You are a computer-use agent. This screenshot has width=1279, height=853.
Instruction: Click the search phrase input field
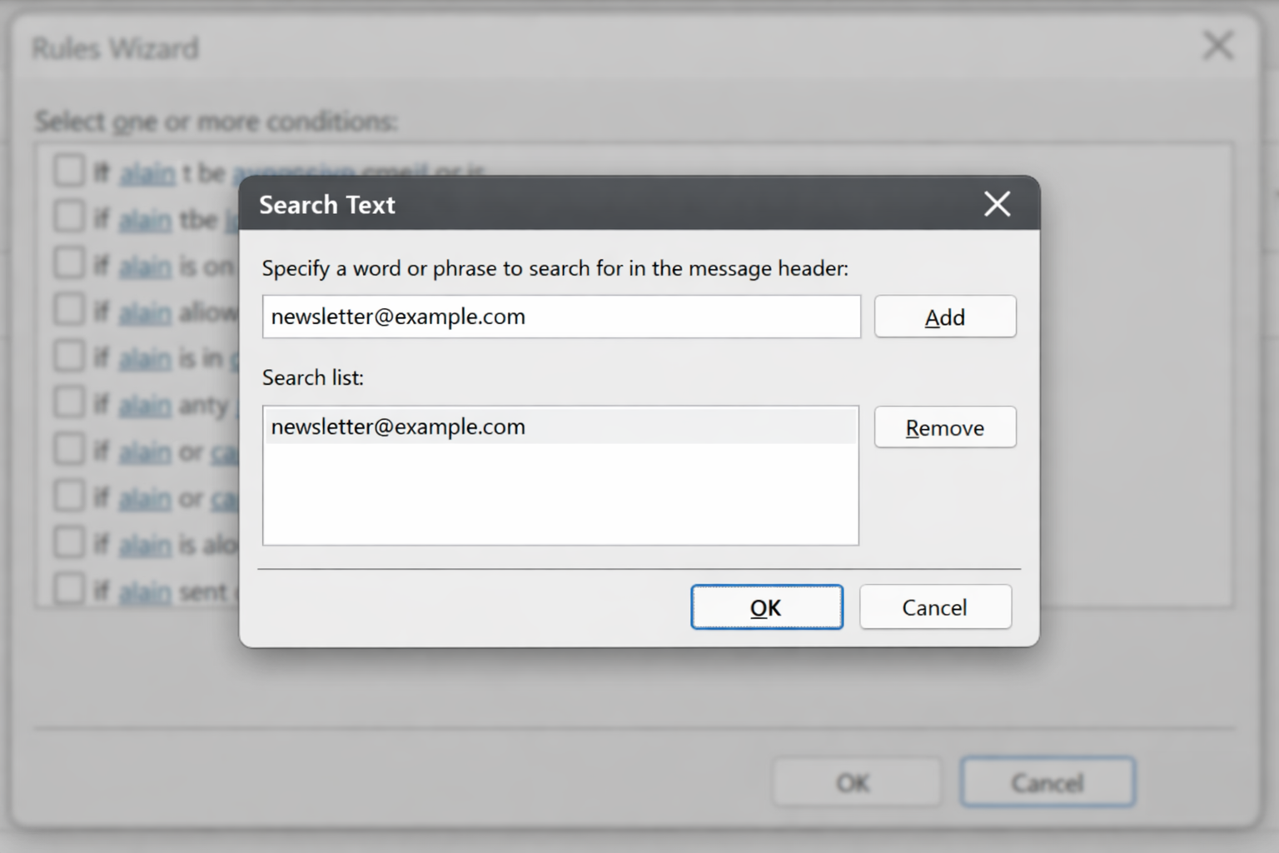point(560,317)
